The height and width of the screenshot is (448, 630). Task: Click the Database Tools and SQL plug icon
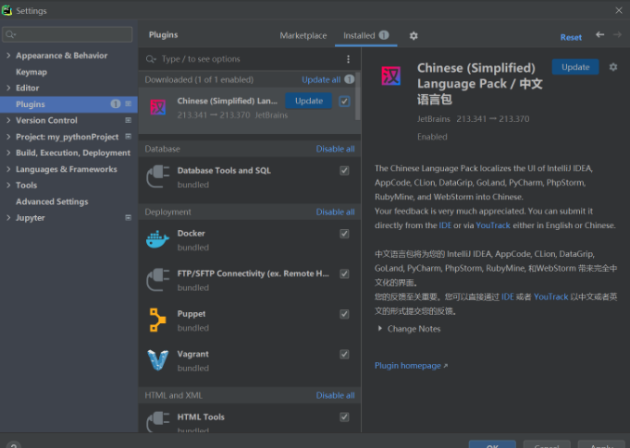coord(158,176)
